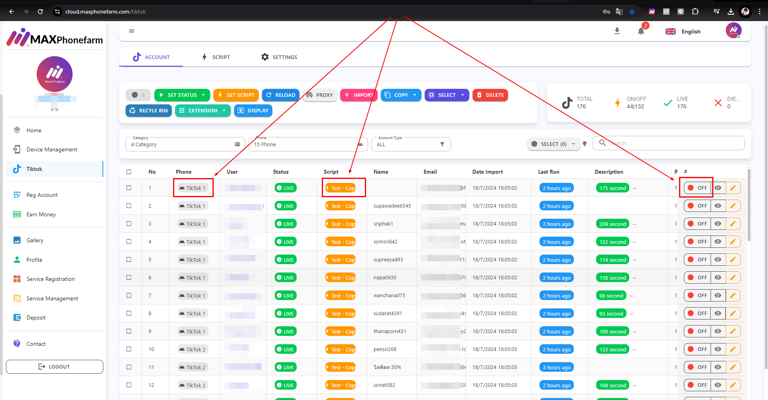Open the hamburger menu icon
Image resolution: width=768 pixels, height=400 pixels.
pyautogui.click(x=132, y=31)
